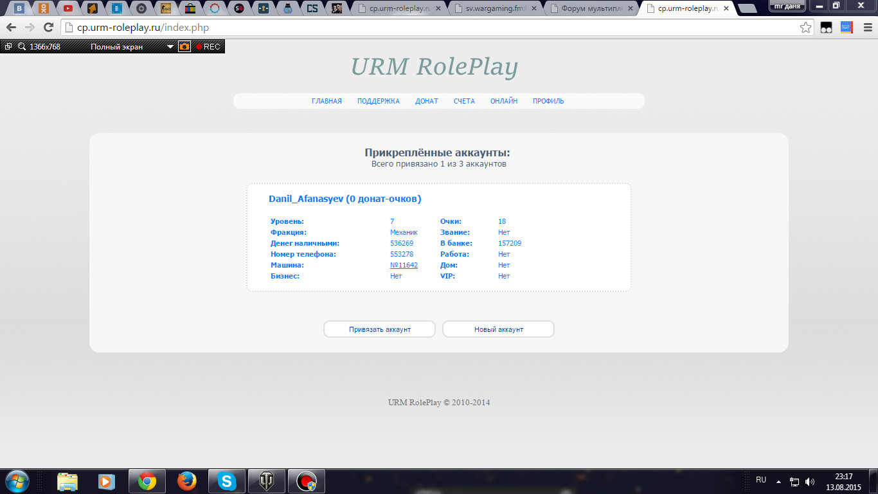
Task: Click the recorder camera snapshot icon
Action: click(184, 46)
